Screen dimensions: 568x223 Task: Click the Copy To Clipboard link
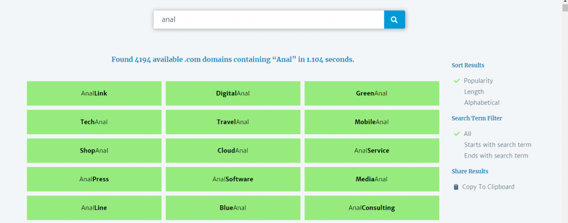pyautogui.click(x=488, y=187)
